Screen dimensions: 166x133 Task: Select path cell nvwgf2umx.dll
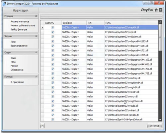tap(131, 101)
